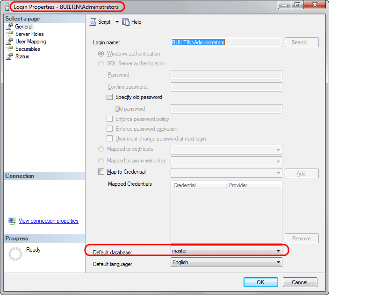Confirm with the OK button
Viewport: 374px width, 295px height.
coord(261,282)
